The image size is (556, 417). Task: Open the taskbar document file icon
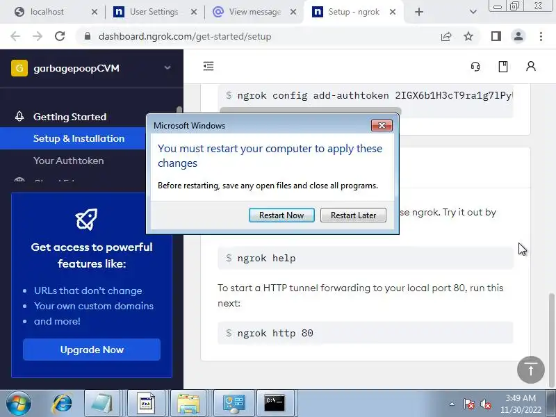coord(146,404)
